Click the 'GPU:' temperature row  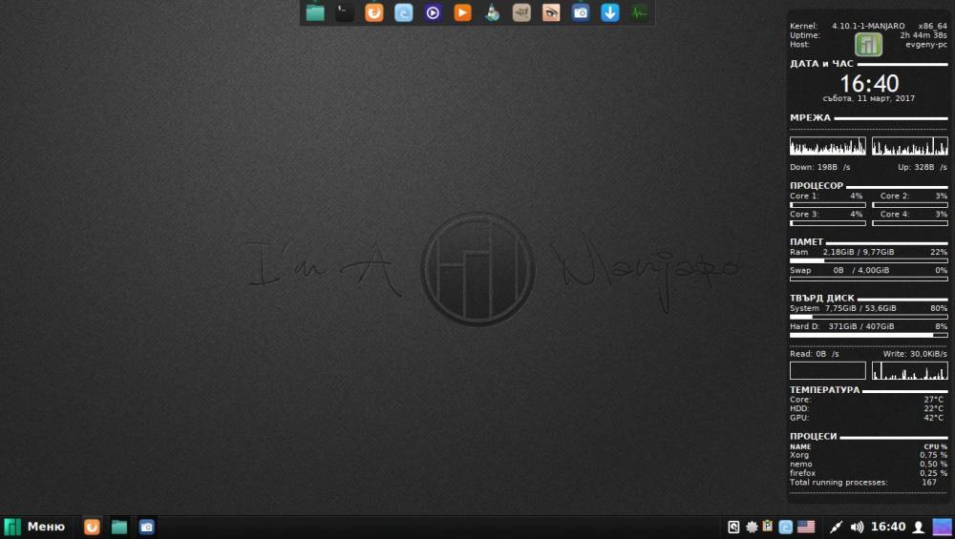point(868,418)
